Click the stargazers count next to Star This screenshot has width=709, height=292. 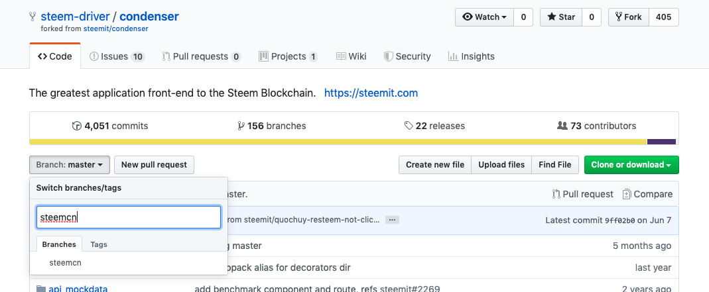pyautogui.click(x=592, y=17)
